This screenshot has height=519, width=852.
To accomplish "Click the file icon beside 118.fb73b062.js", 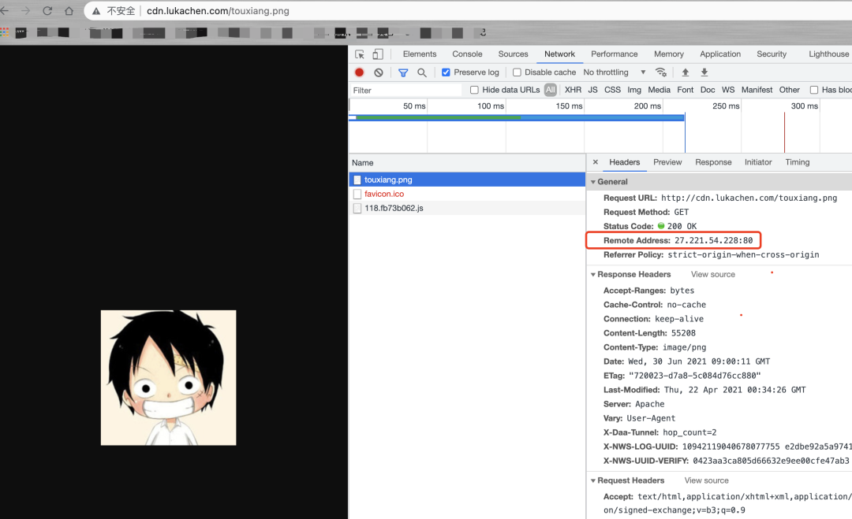I will (x=357, y=208).
